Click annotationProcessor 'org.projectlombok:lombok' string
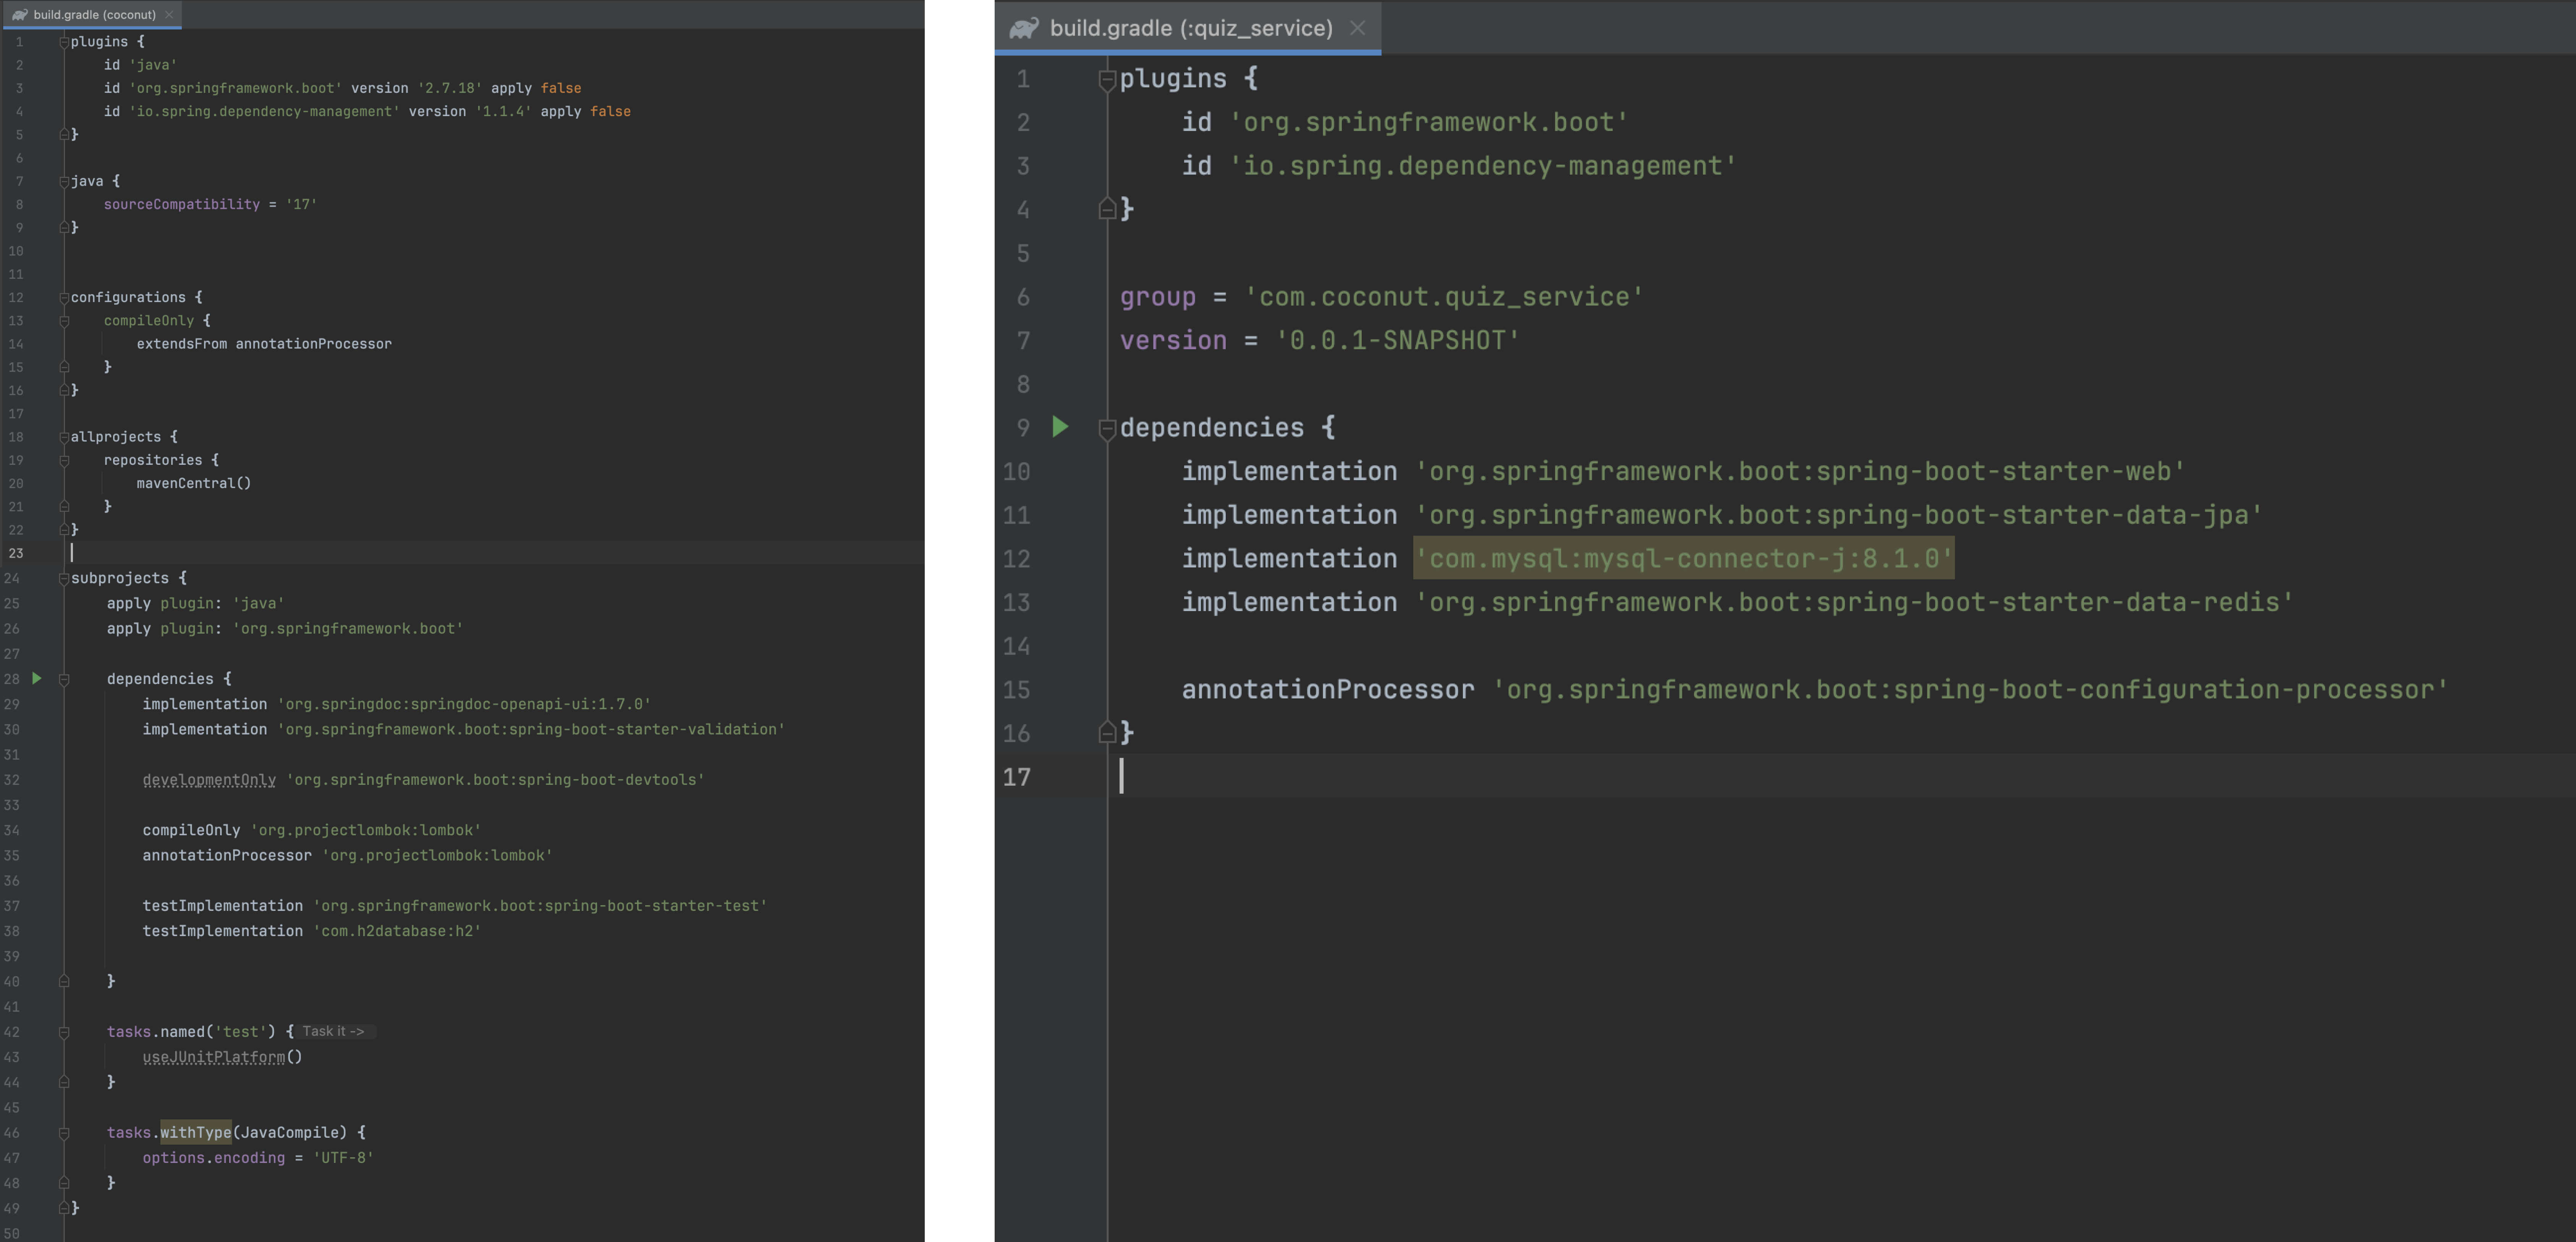Viewport: 2576px width, 1242px height. coord(437,856)
